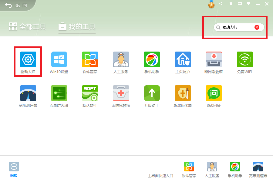Screen dimensions: 273x182
Task: Switch to the 全部工具 tab
Action: point(28,27)
